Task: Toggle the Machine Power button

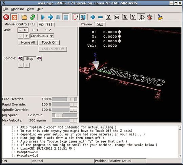Action: (x=14, y=17)
